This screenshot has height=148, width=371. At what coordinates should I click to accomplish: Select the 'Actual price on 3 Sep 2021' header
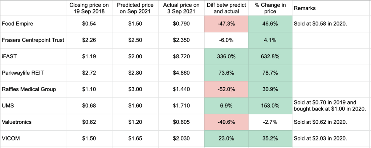point(181,8)
